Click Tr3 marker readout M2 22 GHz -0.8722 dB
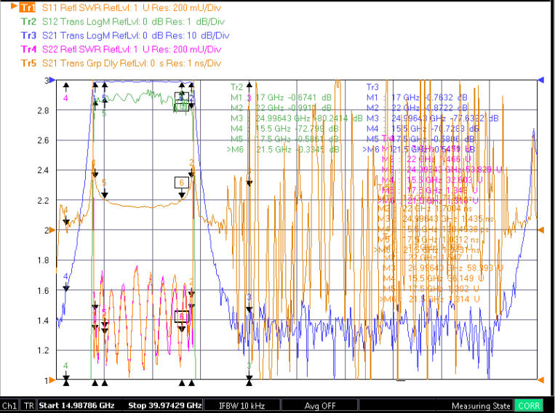555x413 pixels. point(417,108)
